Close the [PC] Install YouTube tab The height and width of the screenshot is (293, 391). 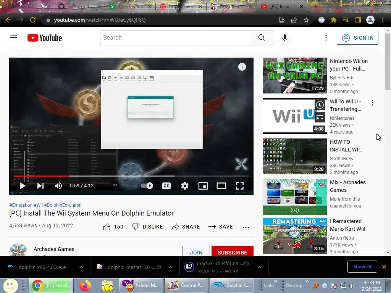[x=301, y=7]
